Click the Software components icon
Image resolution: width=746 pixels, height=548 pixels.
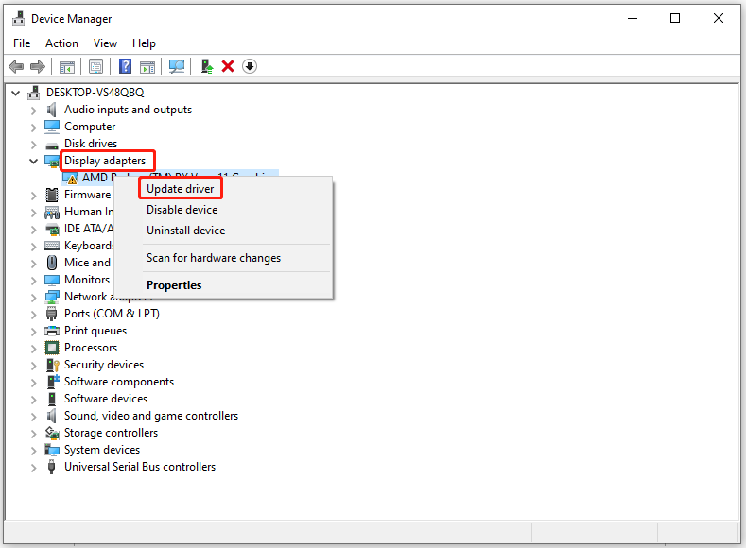53,382
